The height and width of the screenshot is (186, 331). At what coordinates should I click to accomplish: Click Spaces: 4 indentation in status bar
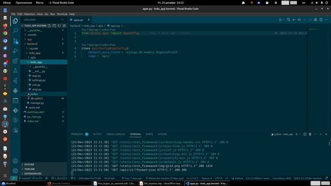(x=206, y=178)
